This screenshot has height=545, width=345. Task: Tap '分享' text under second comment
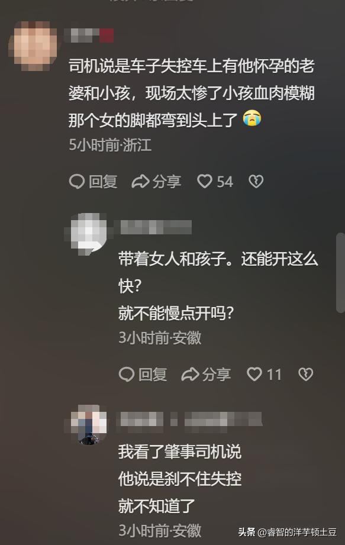(217, 375)
